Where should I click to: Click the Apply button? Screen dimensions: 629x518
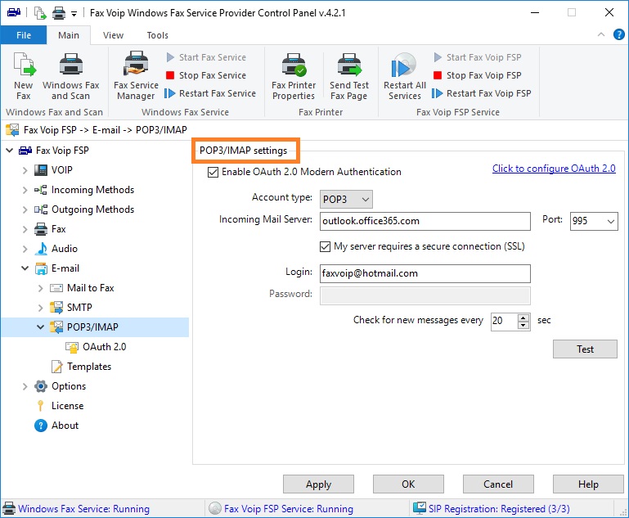point(318,484)
